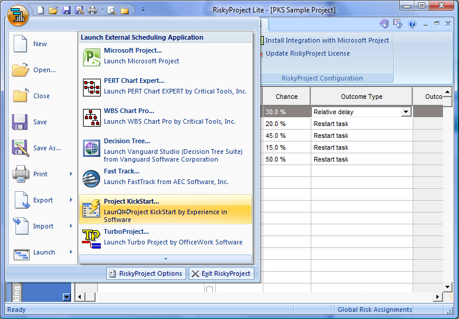The image size is (459, 319).
Task: Click the help question mark icon
Action: pyautogui.click(x=412, y=24)
